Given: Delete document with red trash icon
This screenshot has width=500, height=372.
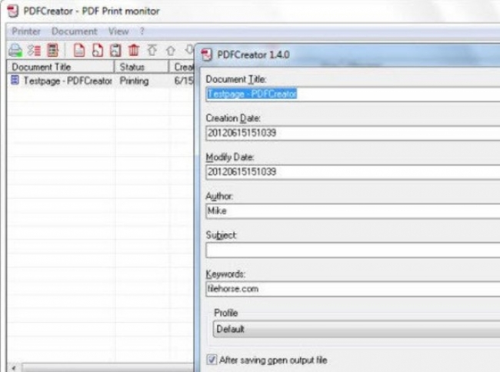Looking at the screenshot, I should [x=134, y=51].
